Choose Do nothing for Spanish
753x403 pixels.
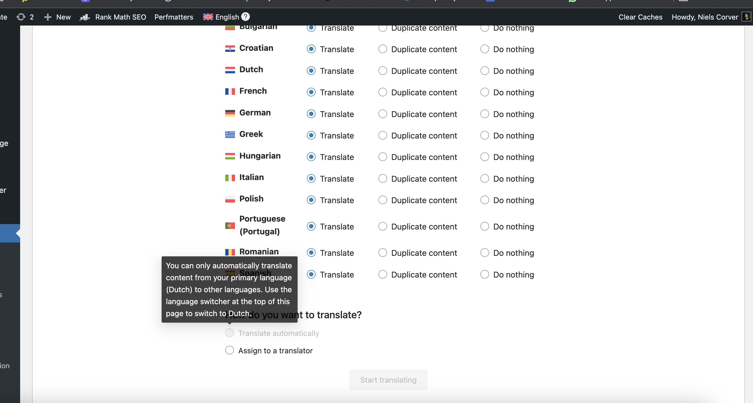click(485, 274)
